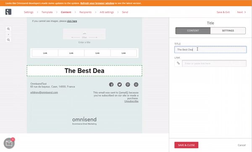Go to the A/B settings step
This screenshot has height=152, width=252.
tap(107, 12)
